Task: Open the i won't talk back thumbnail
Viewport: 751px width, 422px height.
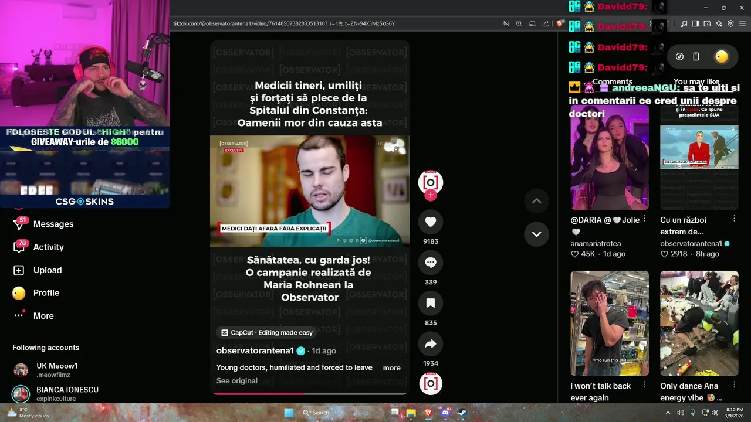Action: (610, 323)
